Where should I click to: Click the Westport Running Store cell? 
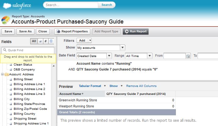coord(81,106)
